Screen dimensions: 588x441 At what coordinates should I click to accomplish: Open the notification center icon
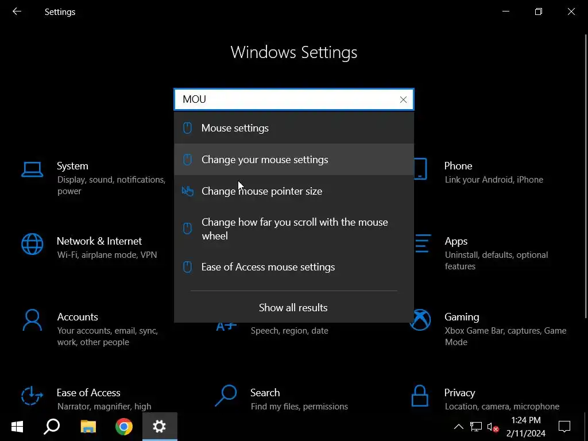point(564,427)
